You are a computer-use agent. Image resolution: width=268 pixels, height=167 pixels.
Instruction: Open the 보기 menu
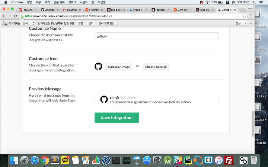coord(47,2)
